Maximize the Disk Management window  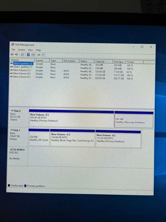142,47
